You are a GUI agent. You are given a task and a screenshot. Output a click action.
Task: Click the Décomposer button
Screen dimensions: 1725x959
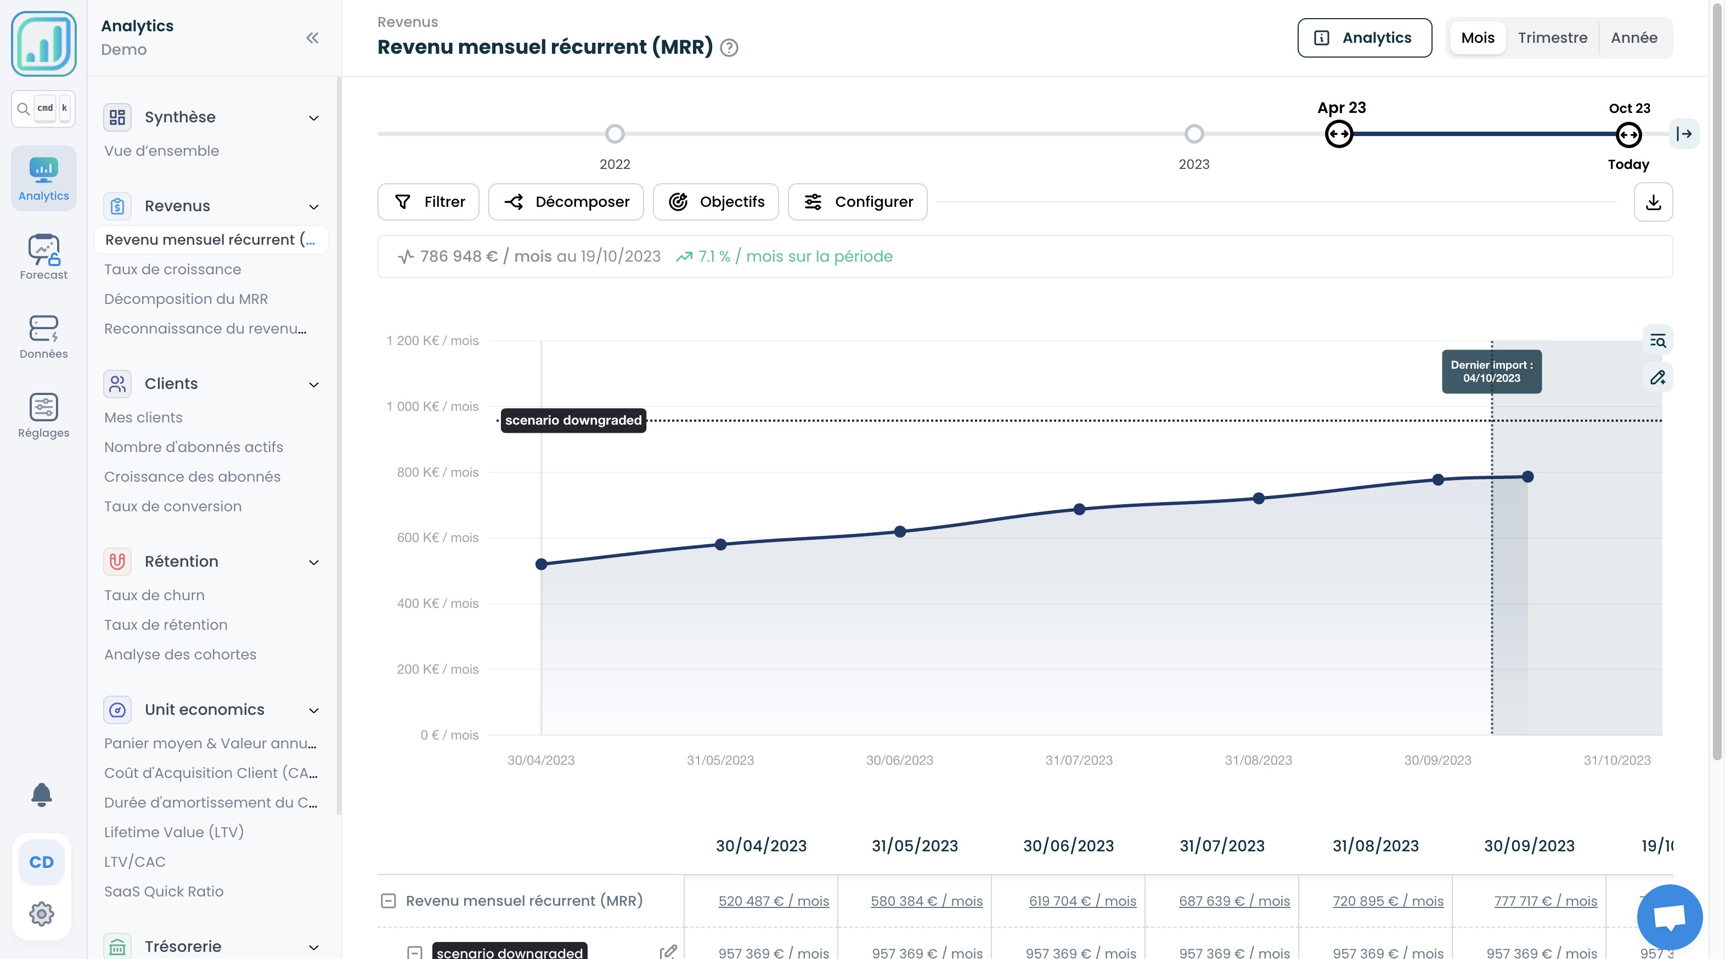(566, 201)
